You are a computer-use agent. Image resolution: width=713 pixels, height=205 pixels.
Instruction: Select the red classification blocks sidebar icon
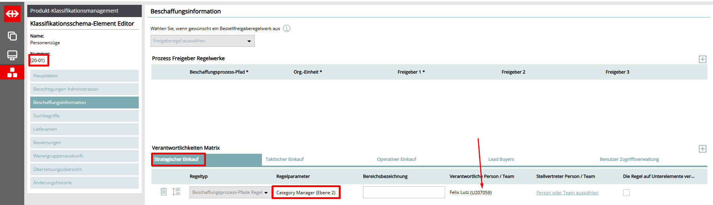12,72
